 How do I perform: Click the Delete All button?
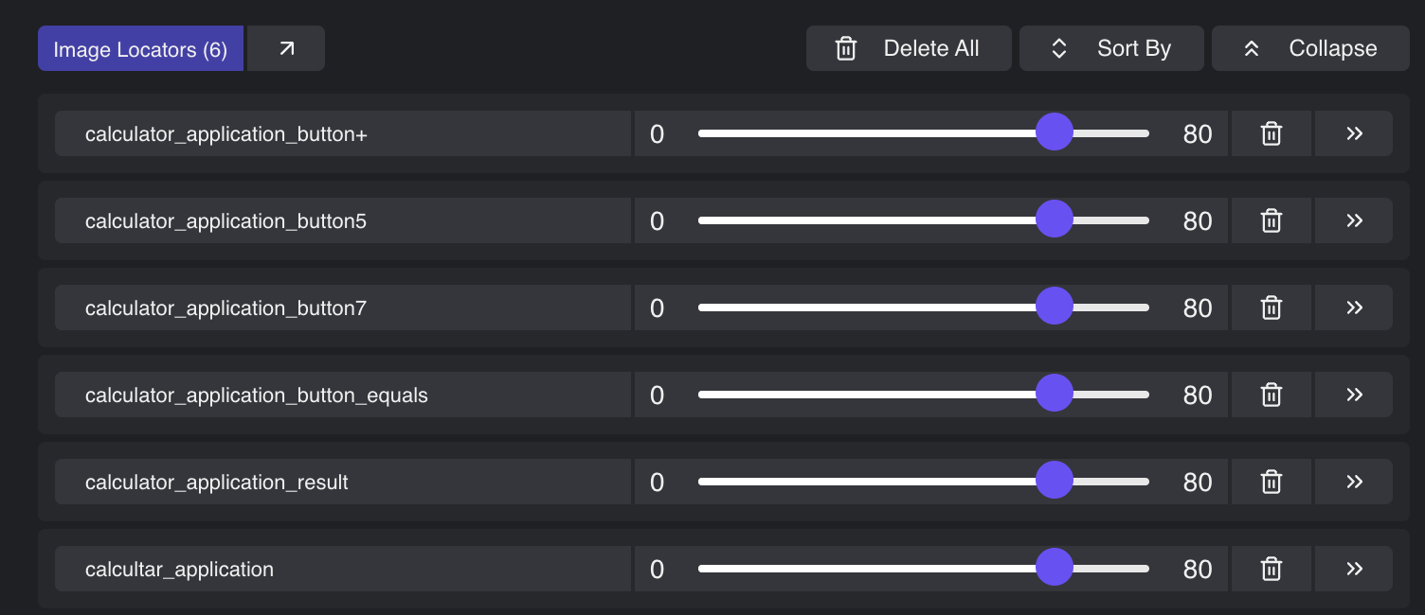909,48
